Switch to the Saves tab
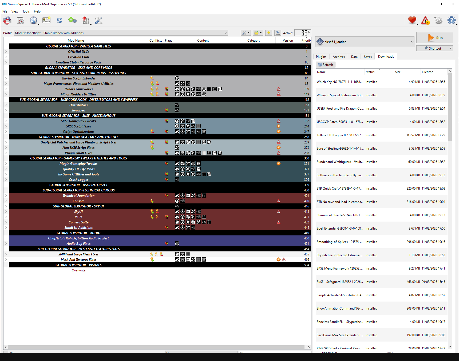This screenshot has height=361, width=459. [x=368, y=57]
